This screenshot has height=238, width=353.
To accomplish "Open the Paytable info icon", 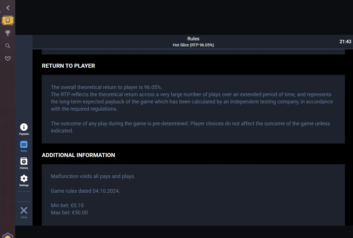I will click(x=24, y=127).
